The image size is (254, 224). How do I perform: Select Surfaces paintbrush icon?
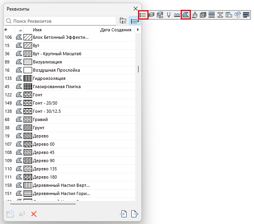(x=194, y=15)
